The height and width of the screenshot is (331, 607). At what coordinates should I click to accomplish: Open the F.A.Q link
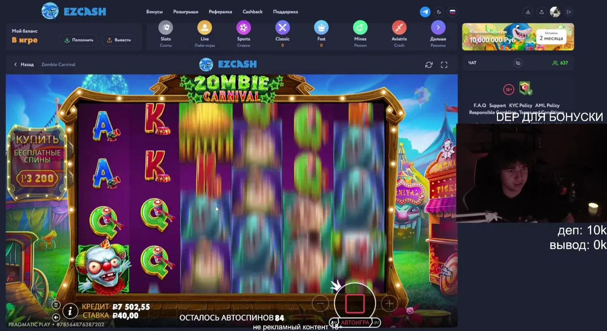click(480, 105)
